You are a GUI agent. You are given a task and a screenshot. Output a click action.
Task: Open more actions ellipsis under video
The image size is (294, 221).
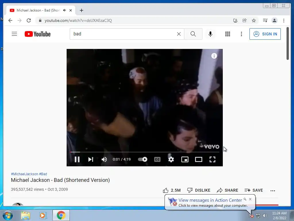coord(273,190)
